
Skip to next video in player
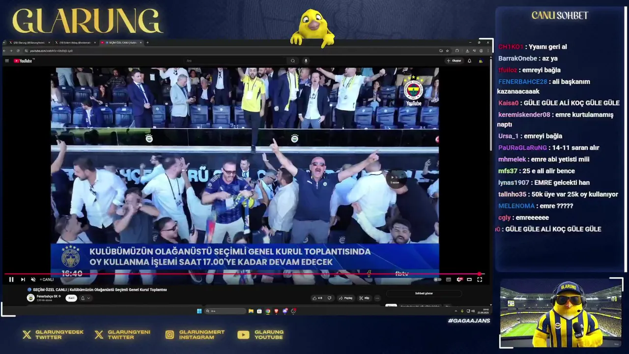(x=23, y=279)
